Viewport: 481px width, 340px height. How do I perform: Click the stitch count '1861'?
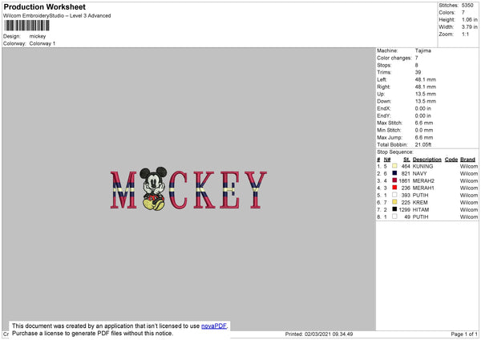coord(404,180)
